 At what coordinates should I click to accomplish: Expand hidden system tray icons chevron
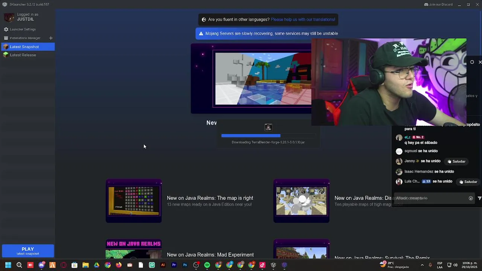(422, 265)
